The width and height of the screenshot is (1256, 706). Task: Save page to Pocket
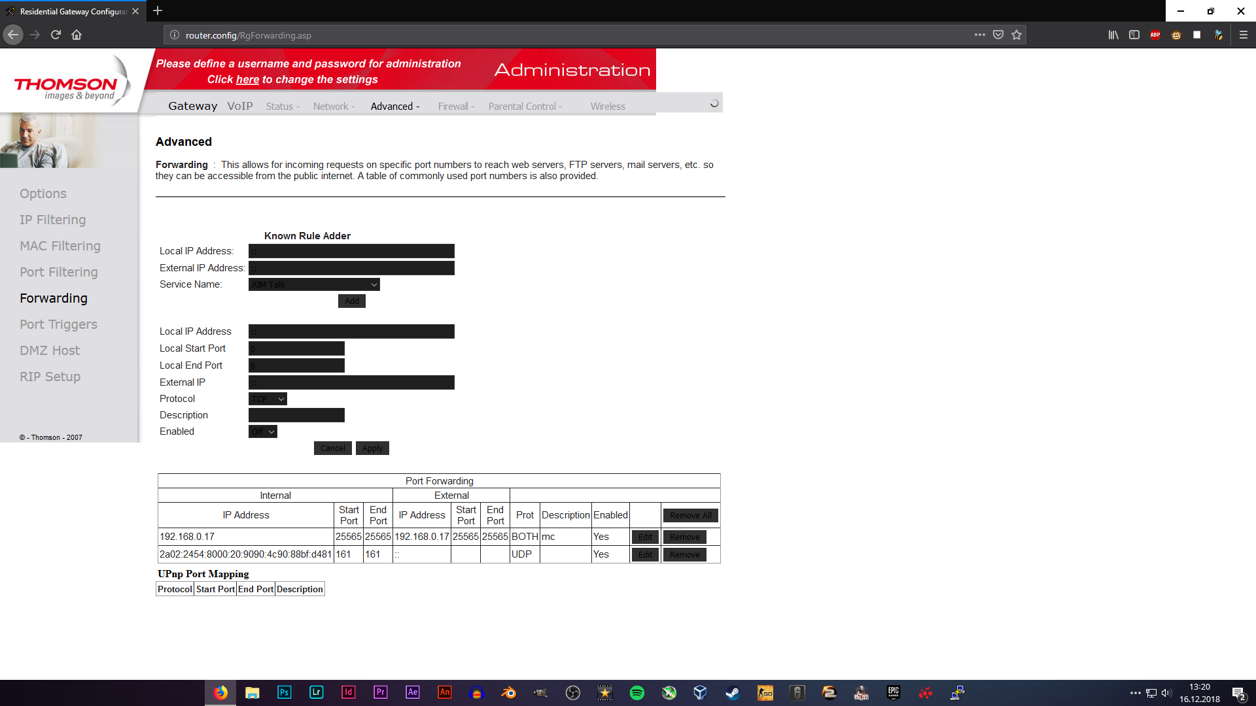(x=998, y=35)
